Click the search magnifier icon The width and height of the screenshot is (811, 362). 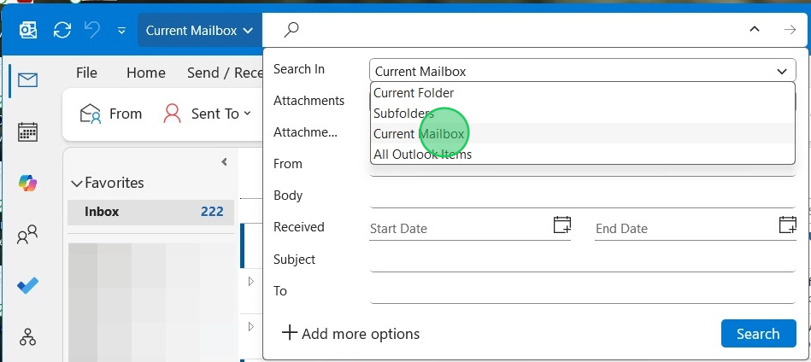(291, 30)
